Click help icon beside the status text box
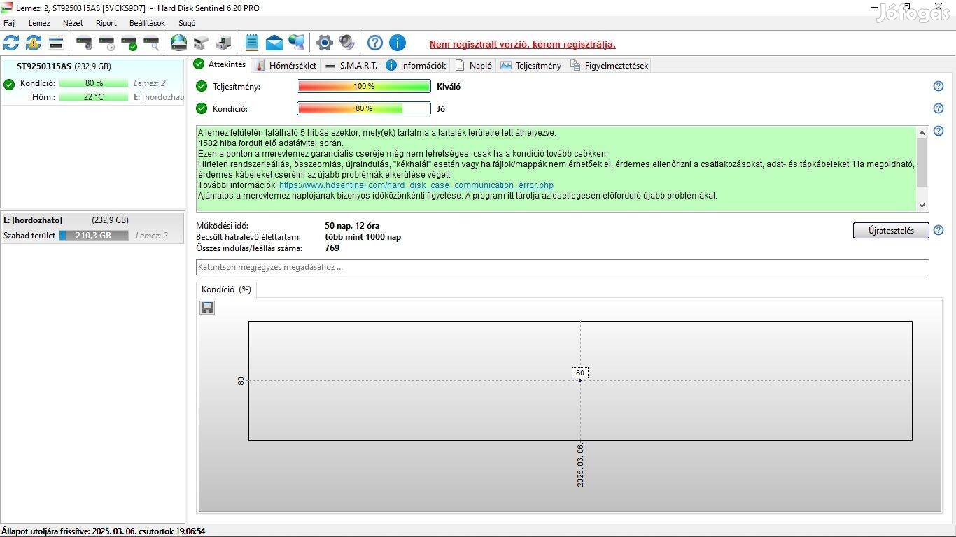The height and width of the screenshot is (537, 956). (939, 131)
